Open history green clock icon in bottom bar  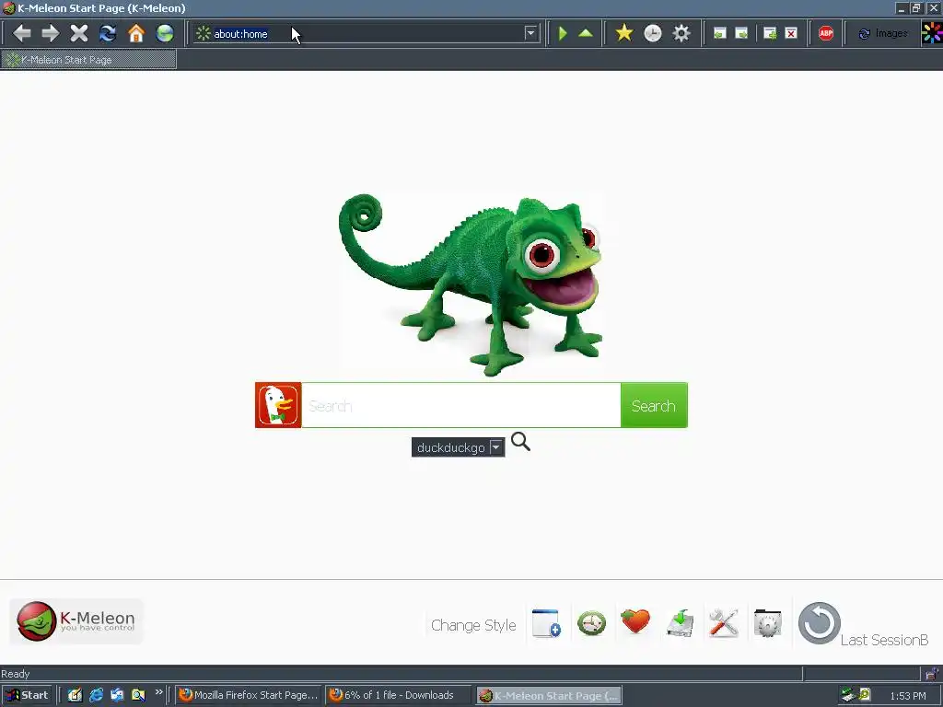click(591, 623)
